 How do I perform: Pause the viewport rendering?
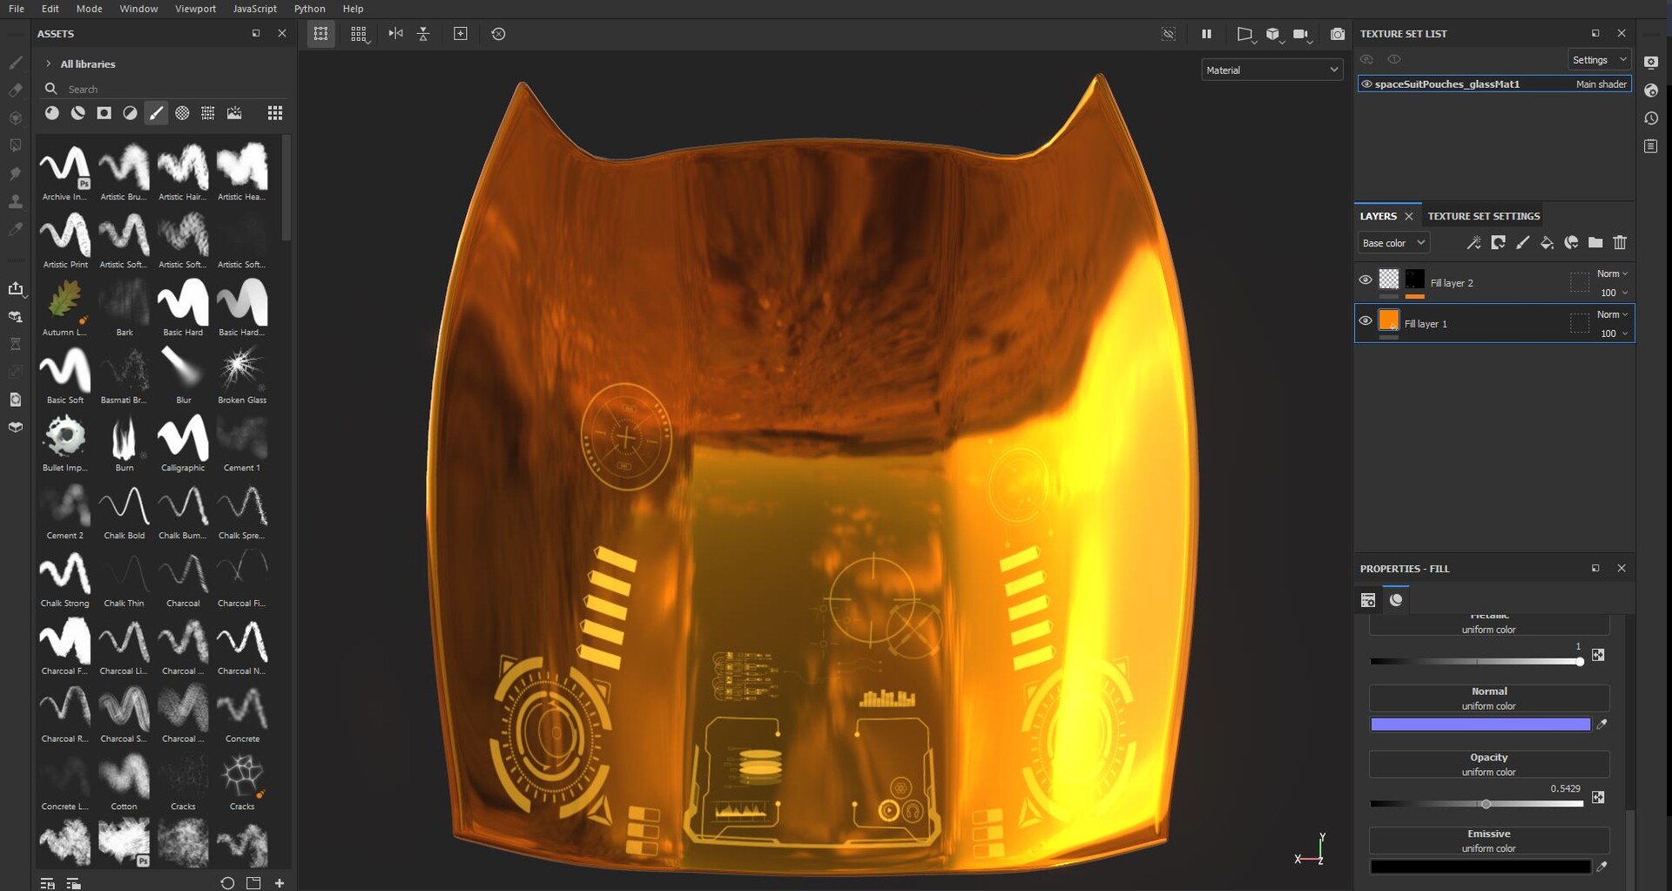(x=1206, y=34)
